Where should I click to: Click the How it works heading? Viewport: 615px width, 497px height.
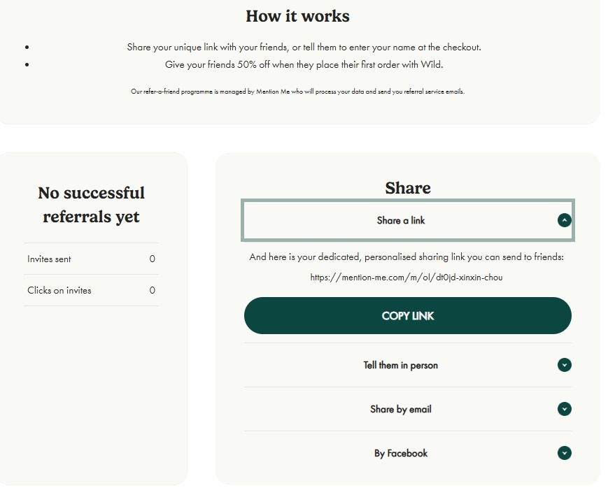297,16
